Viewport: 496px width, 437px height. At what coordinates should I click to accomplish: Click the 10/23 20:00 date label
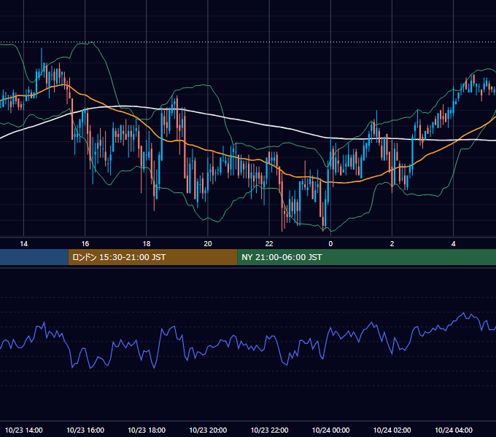(208, 430)
